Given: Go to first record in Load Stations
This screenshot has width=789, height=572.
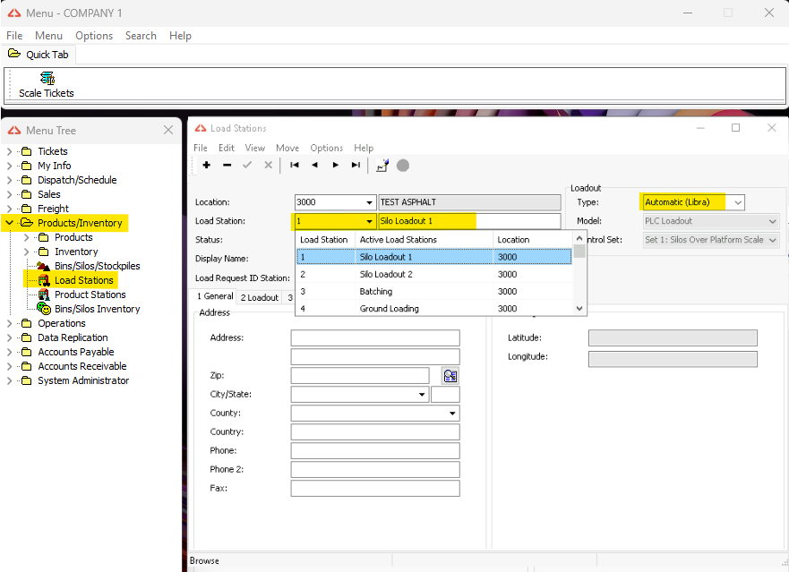Looking at the screenshot, I should pos(295,165).
